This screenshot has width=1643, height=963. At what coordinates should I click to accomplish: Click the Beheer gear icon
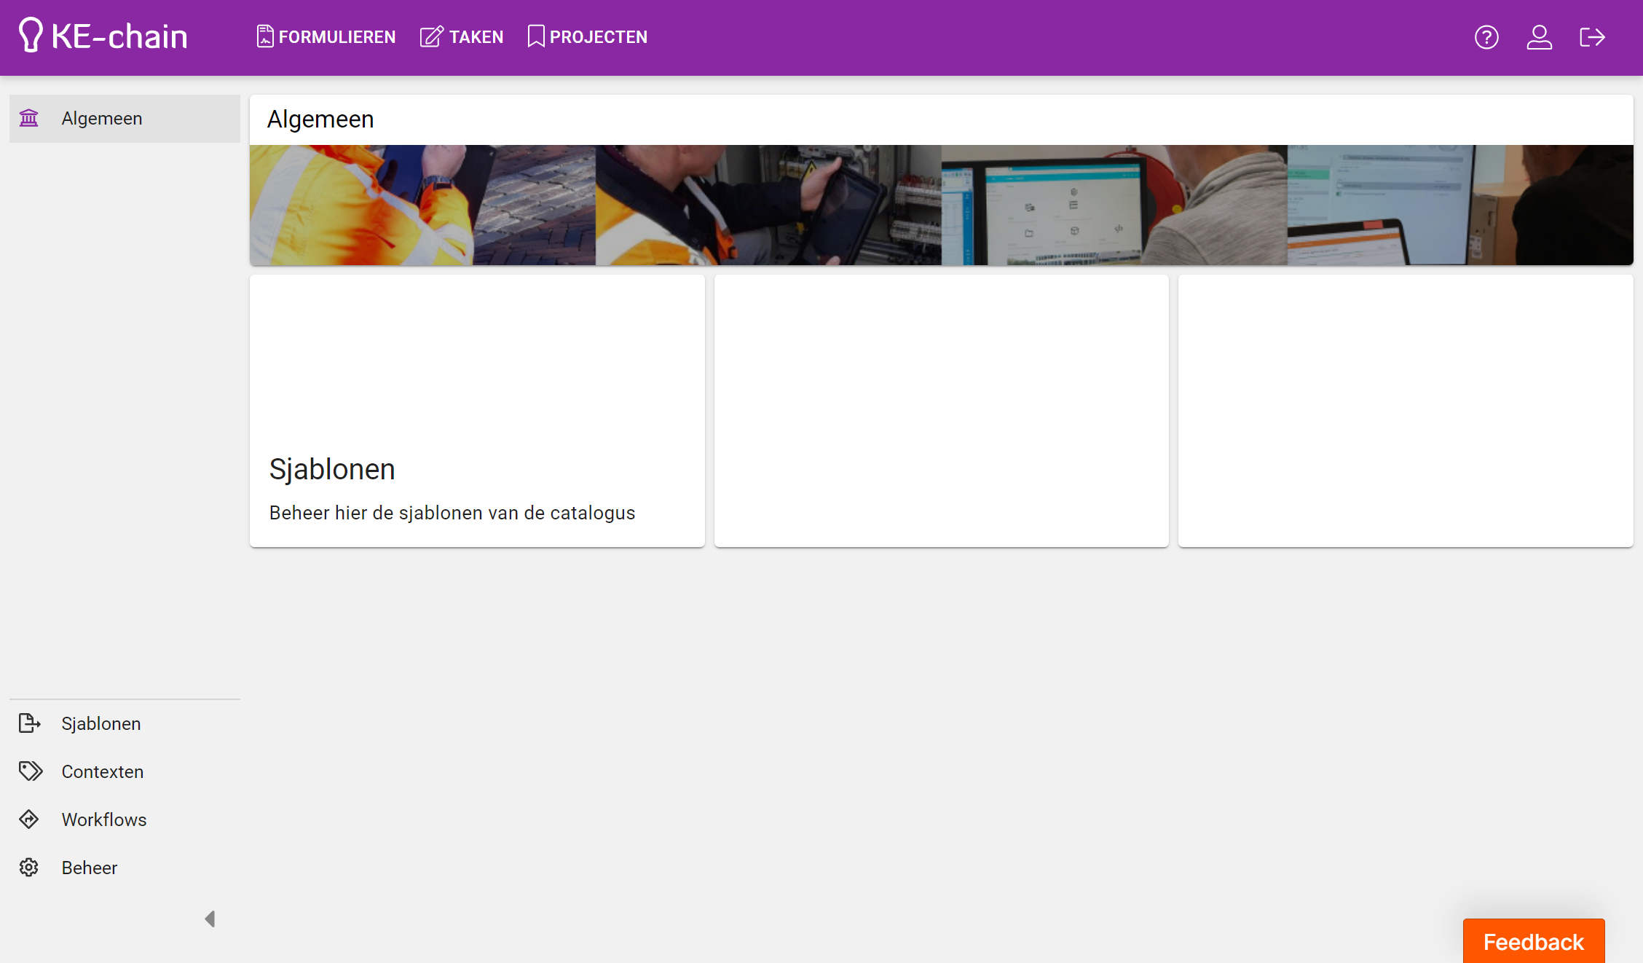coord(29,868)
